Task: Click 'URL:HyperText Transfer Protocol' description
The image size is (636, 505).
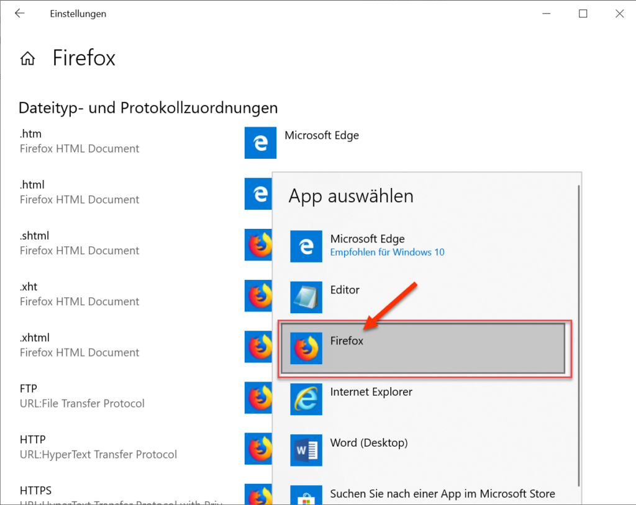Action: pyautogui.click(x=98, y=455)
